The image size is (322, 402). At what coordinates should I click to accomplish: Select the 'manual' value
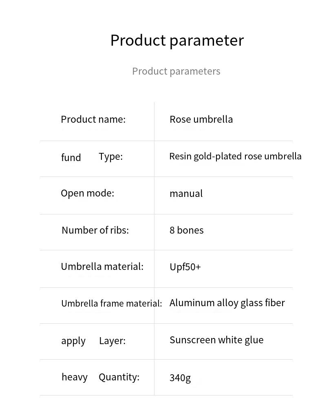click(x=186, y=194)
